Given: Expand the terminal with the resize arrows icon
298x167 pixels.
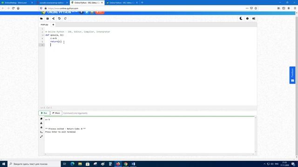Looking at the screenshot, I should 41,136.
